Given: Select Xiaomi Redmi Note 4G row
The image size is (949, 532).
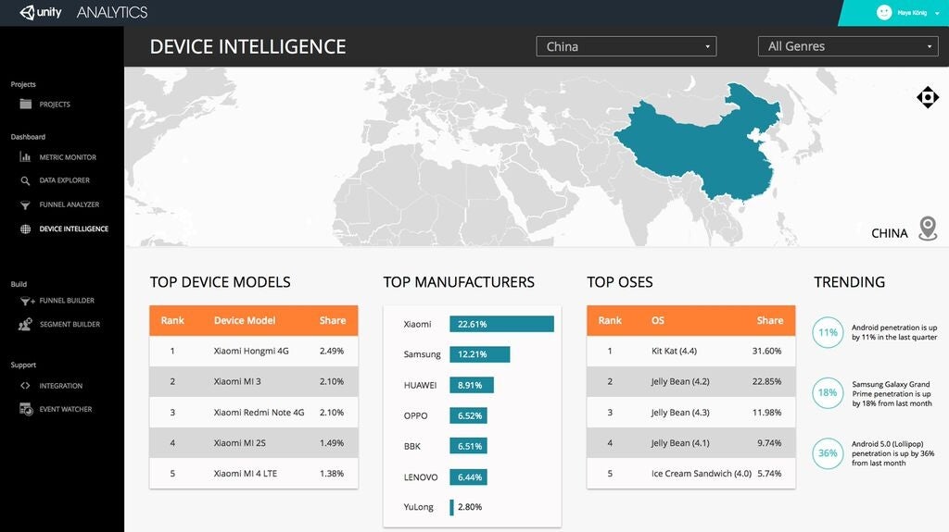Looking at the screenshot, I should (254, 413).
